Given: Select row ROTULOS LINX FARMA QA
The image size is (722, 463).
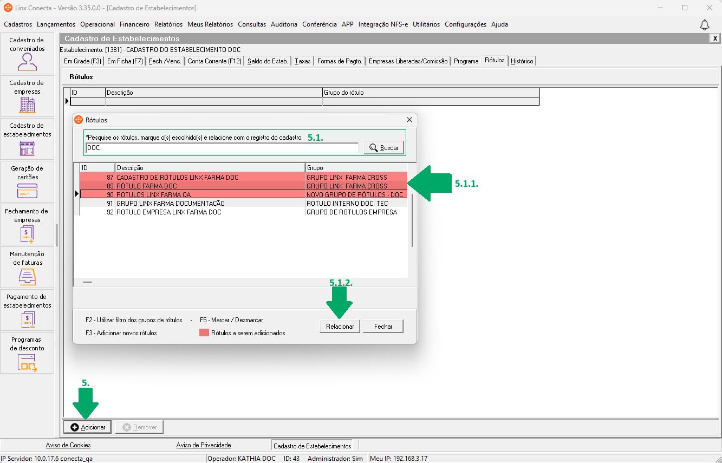Looking at the screenshot, I should click(243, 194).
